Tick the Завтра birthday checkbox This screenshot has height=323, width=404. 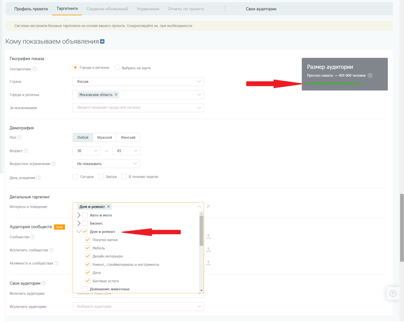point(101,177)
